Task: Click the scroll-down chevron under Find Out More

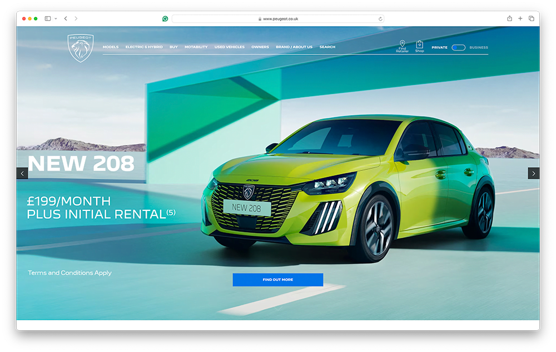Action: pos(279,309)
